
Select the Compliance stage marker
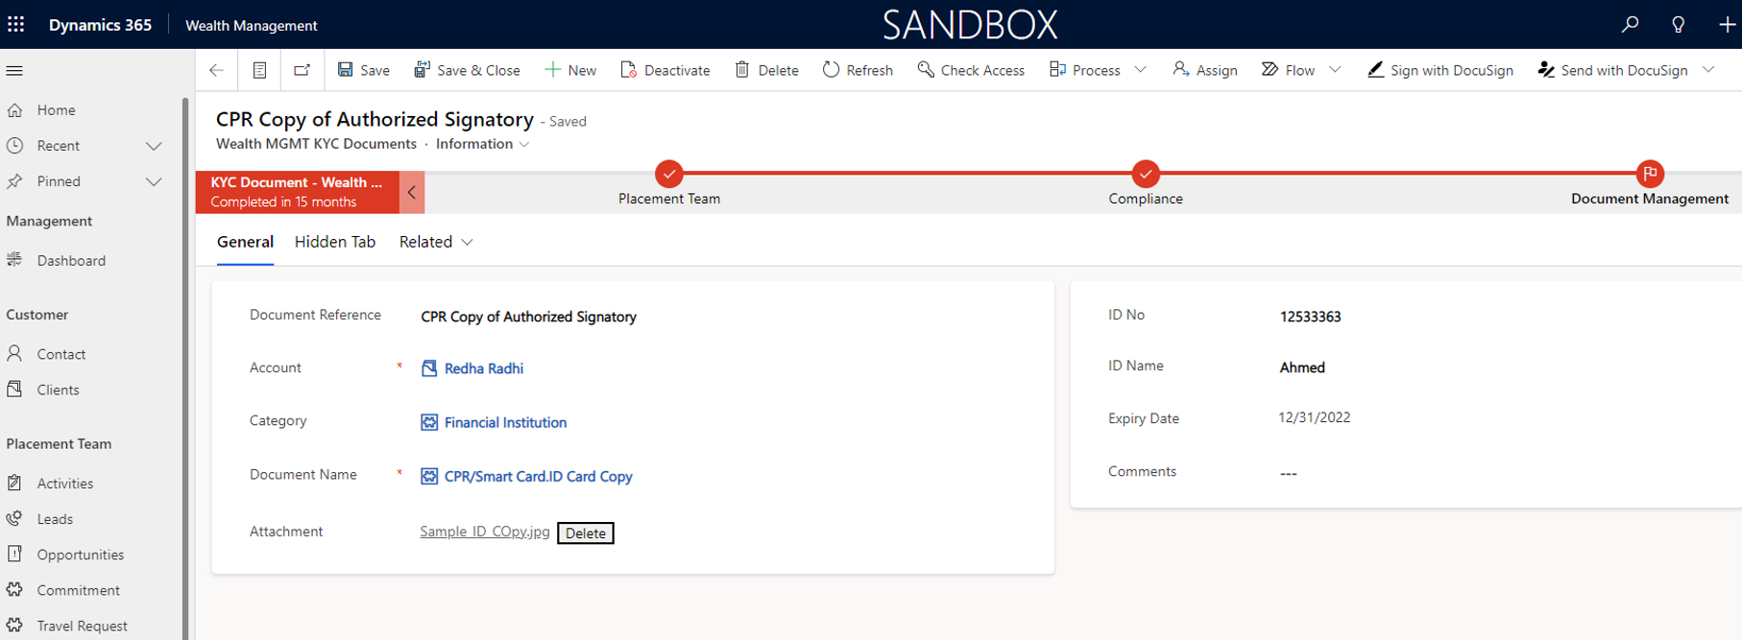click(x=1145, y=174)
